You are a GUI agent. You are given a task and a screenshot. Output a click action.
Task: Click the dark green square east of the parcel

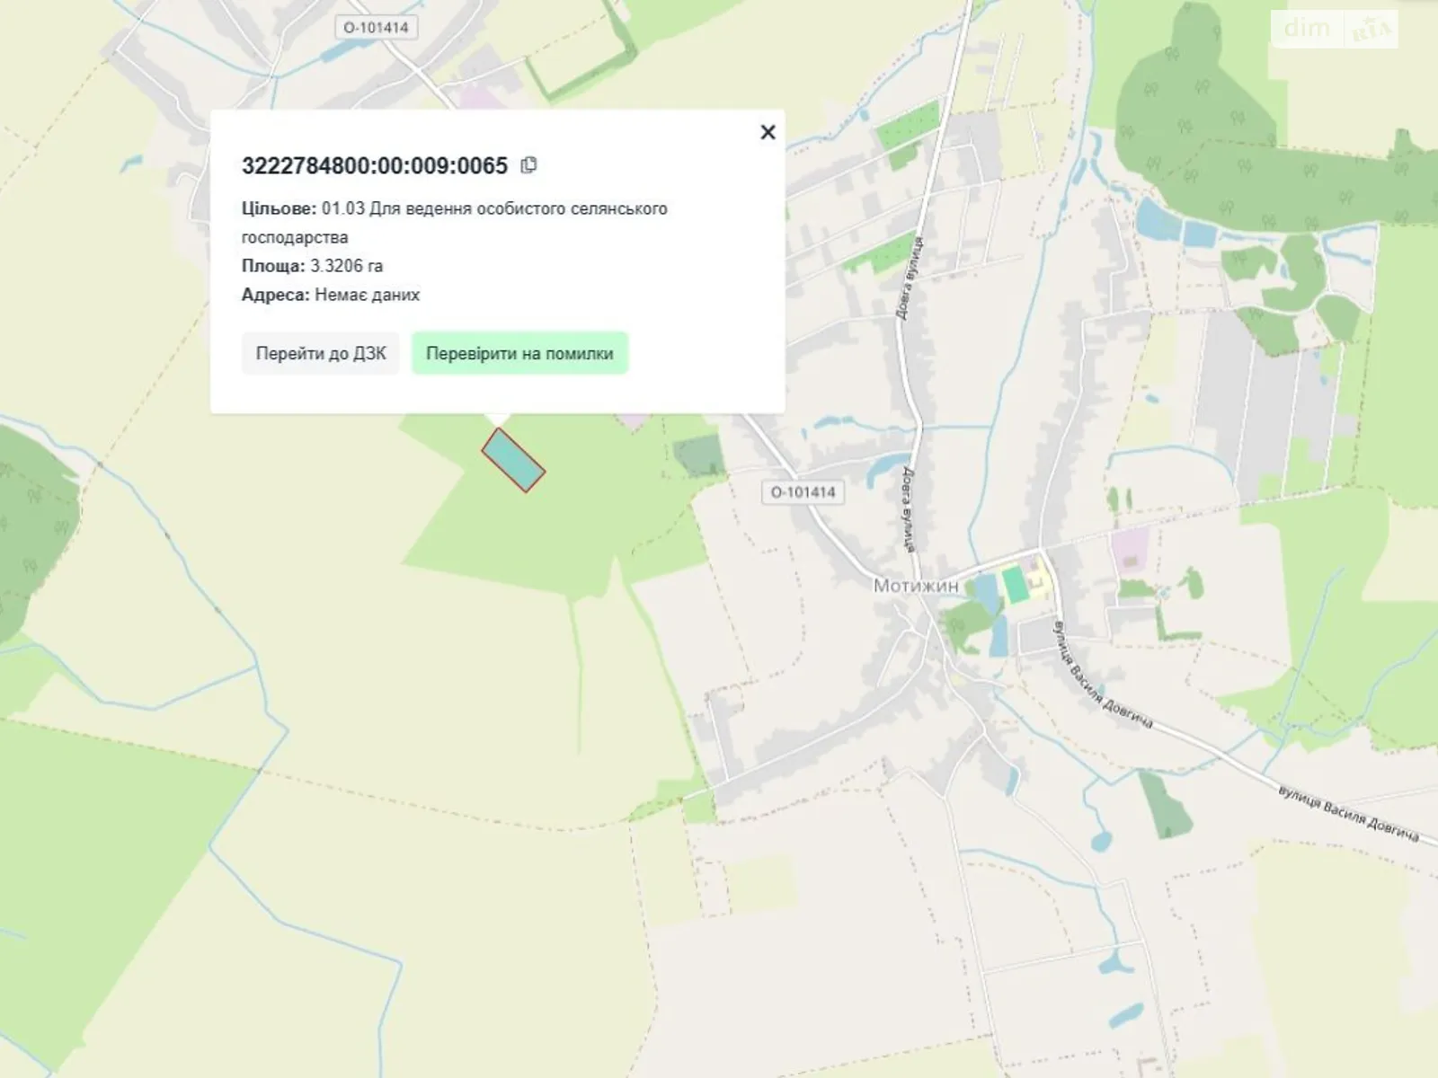(x=697, y=455)
